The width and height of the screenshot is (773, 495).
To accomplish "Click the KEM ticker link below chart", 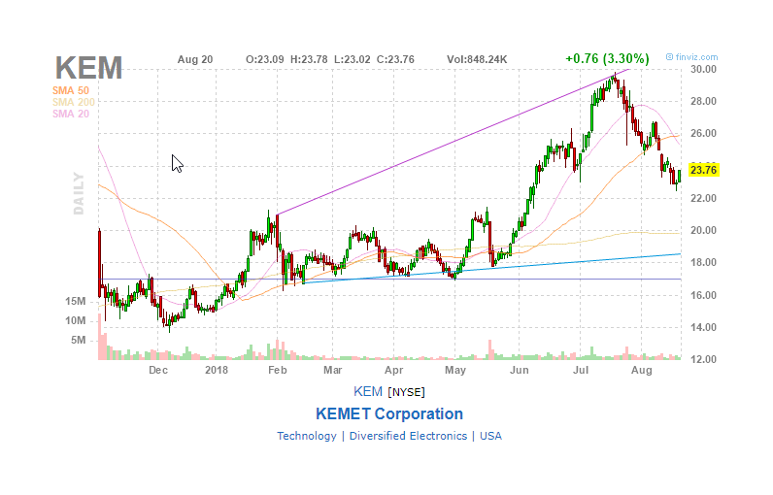I will (368, 391).
